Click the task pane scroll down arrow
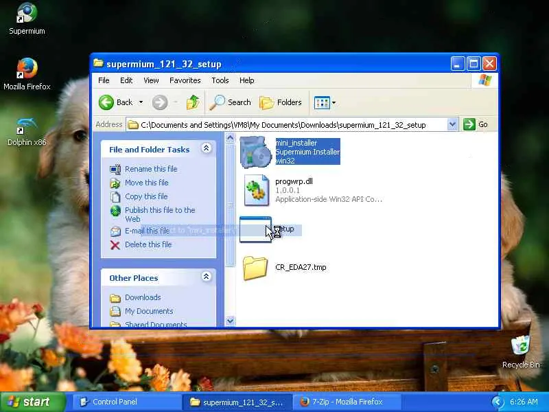The image size is (549, 412). 230,321
